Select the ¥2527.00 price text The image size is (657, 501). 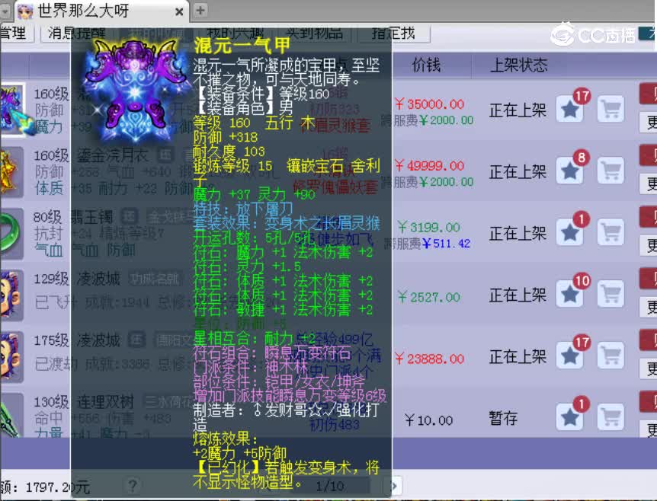click(428, 297)
